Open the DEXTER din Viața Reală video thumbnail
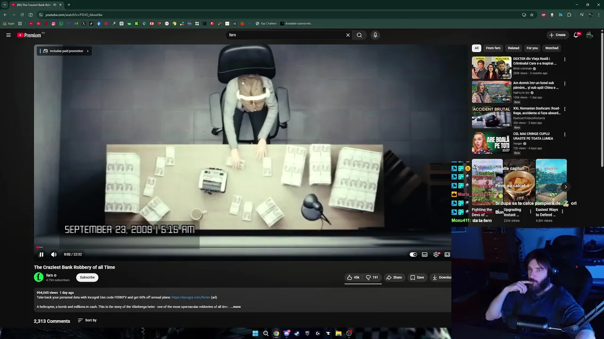This screenshot has width=604, height=339. coord(491,67)
